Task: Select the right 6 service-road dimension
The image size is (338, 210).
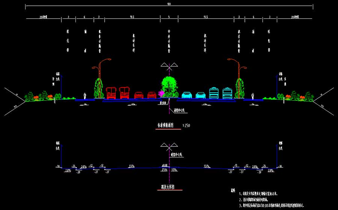Action: tap(253, 17)
